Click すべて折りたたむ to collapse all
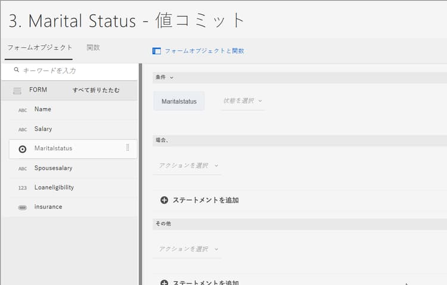The height and width of the screenshot is (285, 447). [x=96, y=90]
